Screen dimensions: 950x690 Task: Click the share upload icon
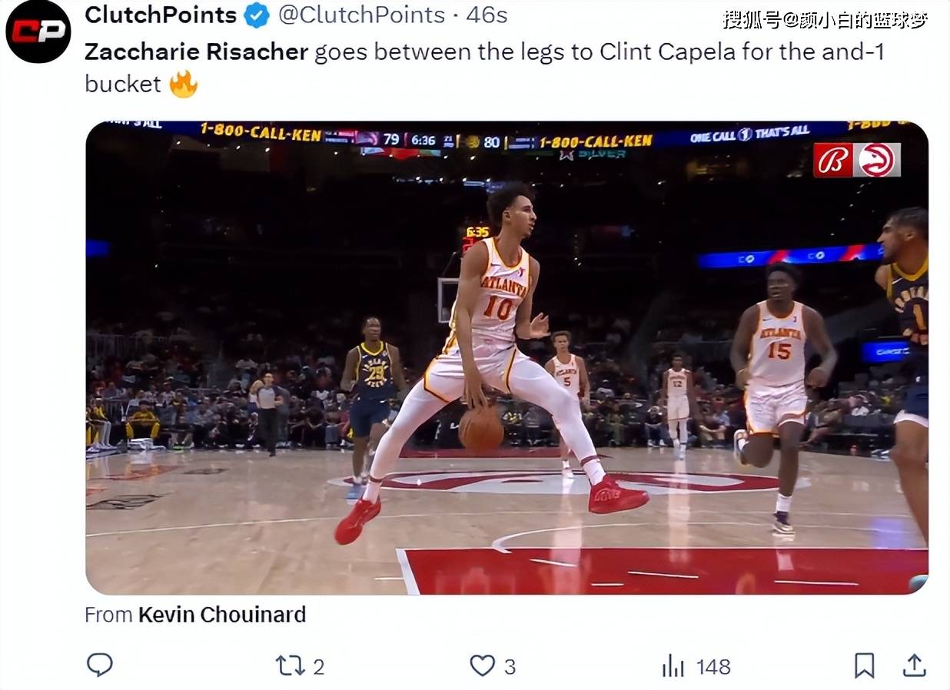coord(914,665)
